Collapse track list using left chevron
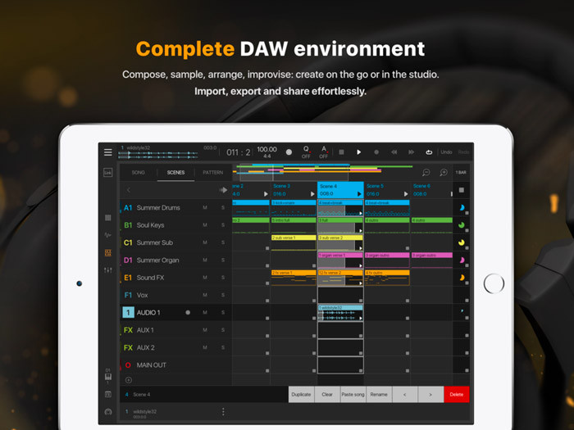 click(128, 190)
